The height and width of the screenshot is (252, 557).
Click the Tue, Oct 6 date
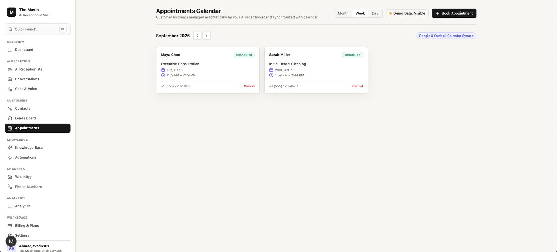click(x=175, y=70)
